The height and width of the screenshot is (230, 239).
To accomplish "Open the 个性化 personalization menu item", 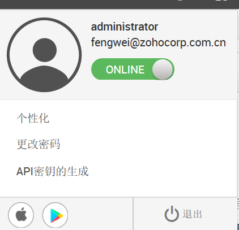I will (33, 118).
